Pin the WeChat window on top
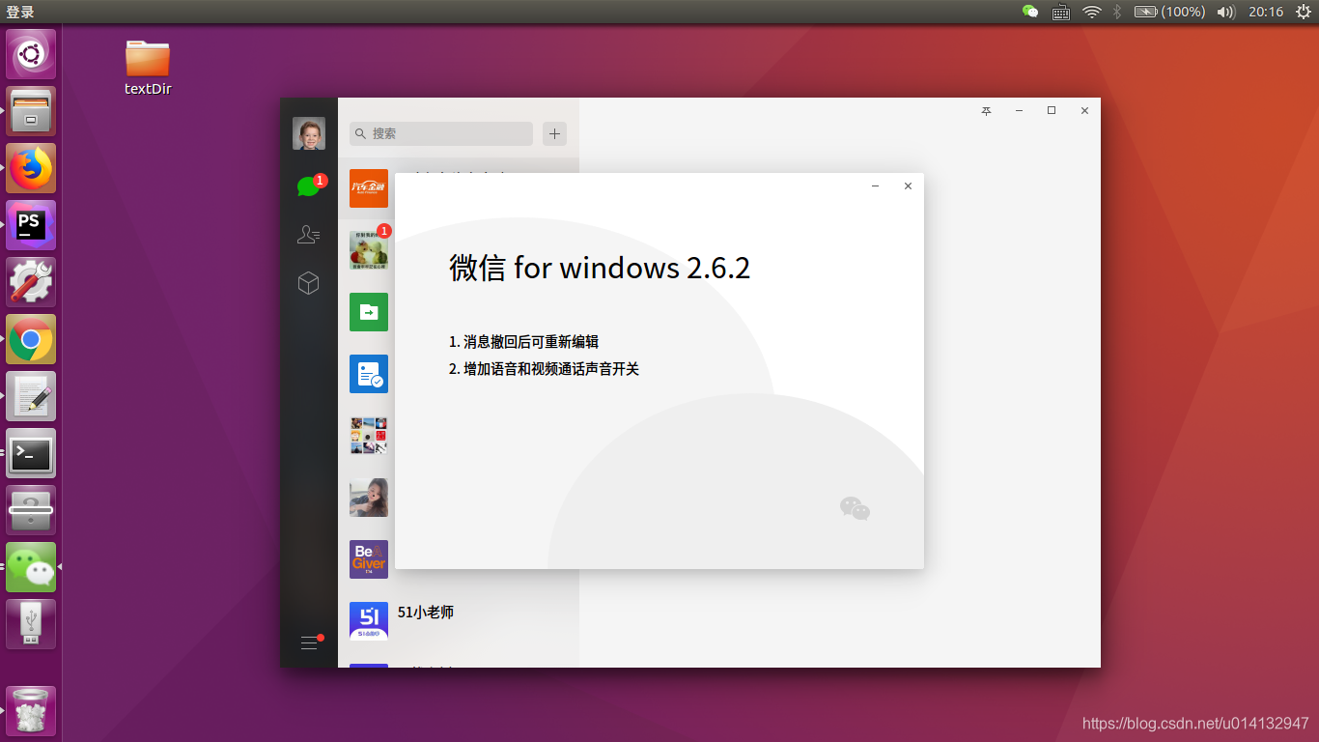This screenshot has width=1319, height=742. [986, 111]
